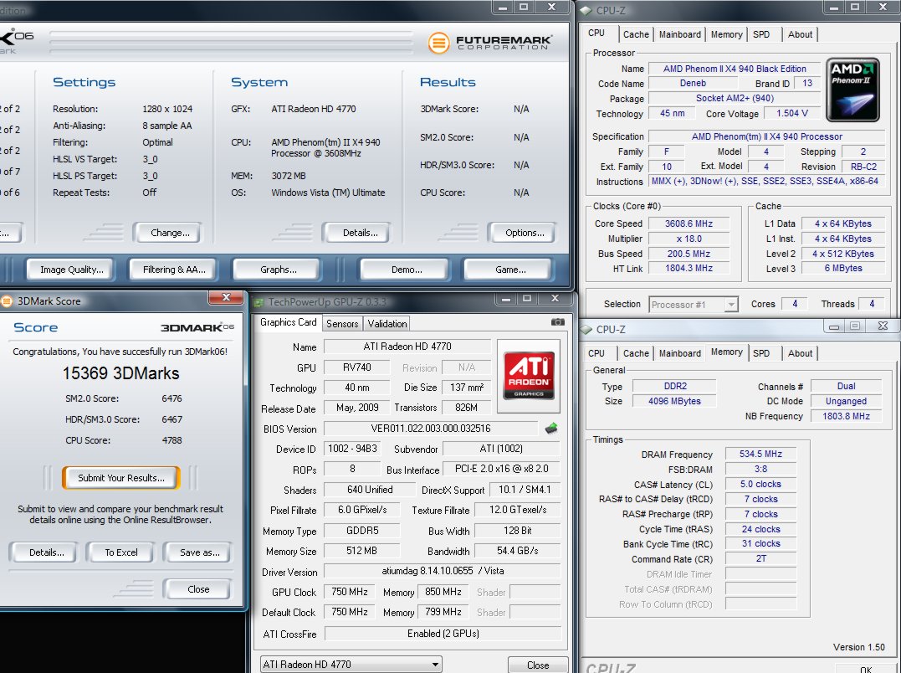
Task: Open the Mainboard tab in the upper CPU-Z window
Action: (680, 34)
